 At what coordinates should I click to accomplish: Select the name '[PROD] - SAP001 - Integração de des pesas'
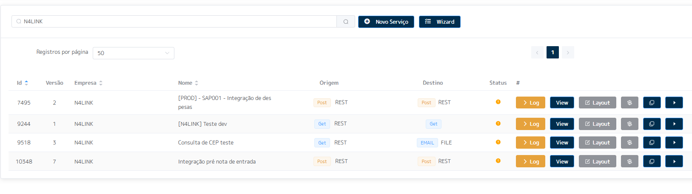pos(225,103)
